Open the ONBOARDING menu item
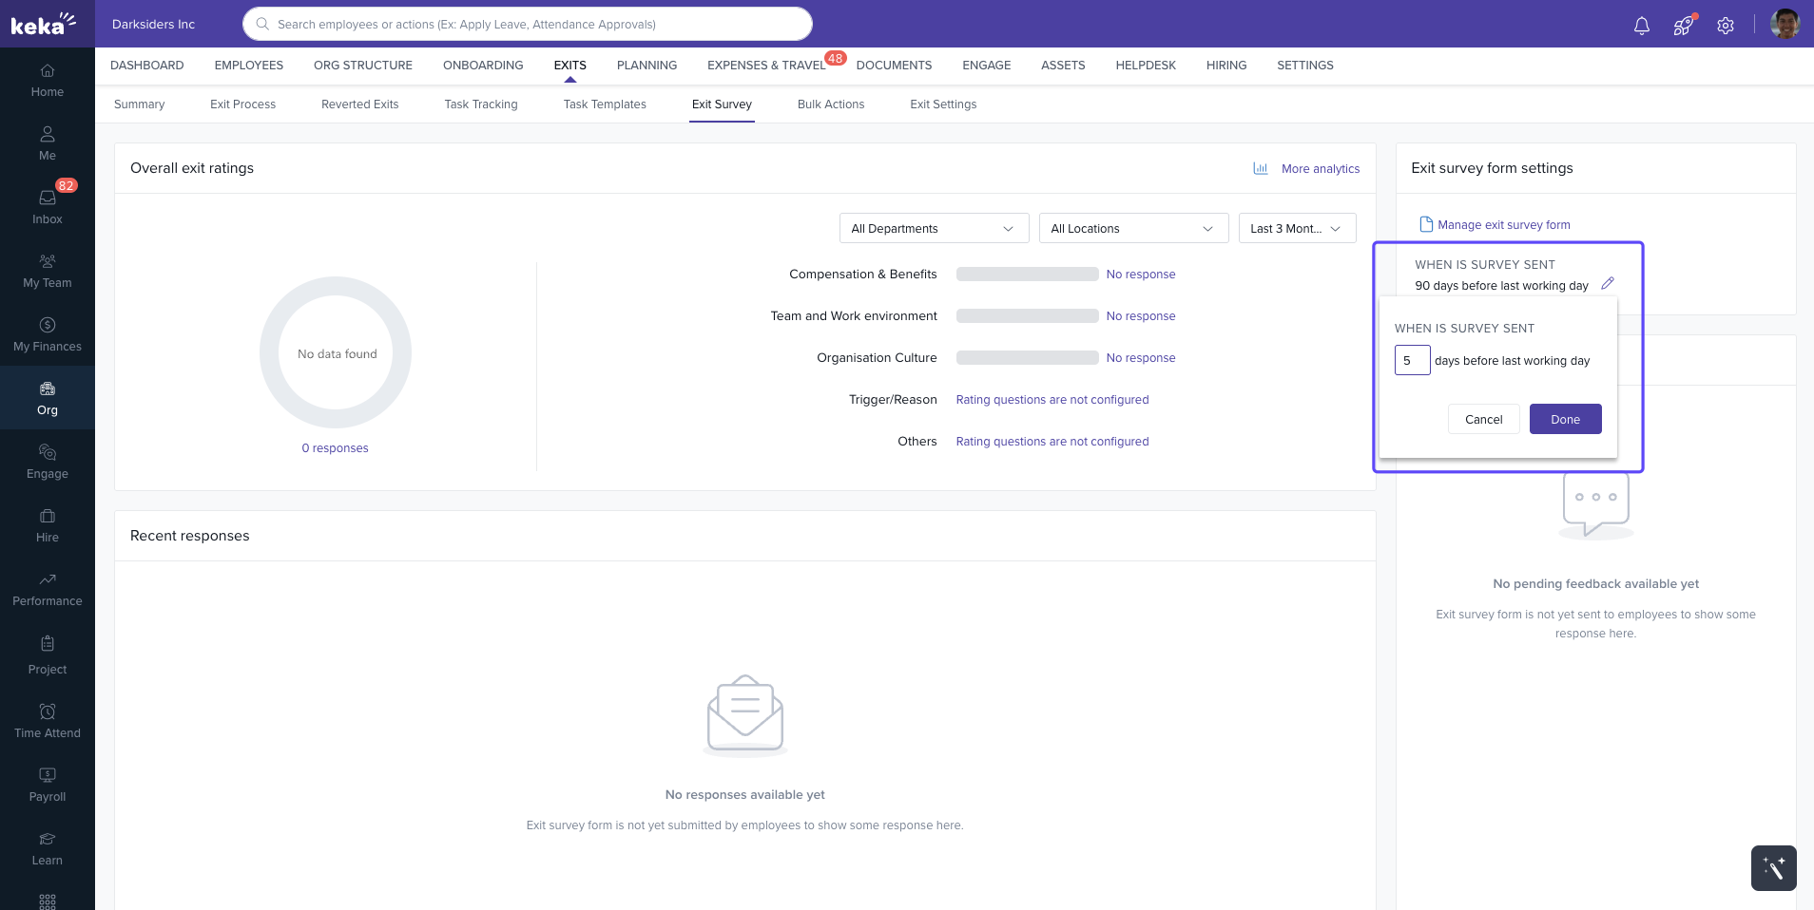The height and width of the screenshot is (910, 1814). (482, 66)
